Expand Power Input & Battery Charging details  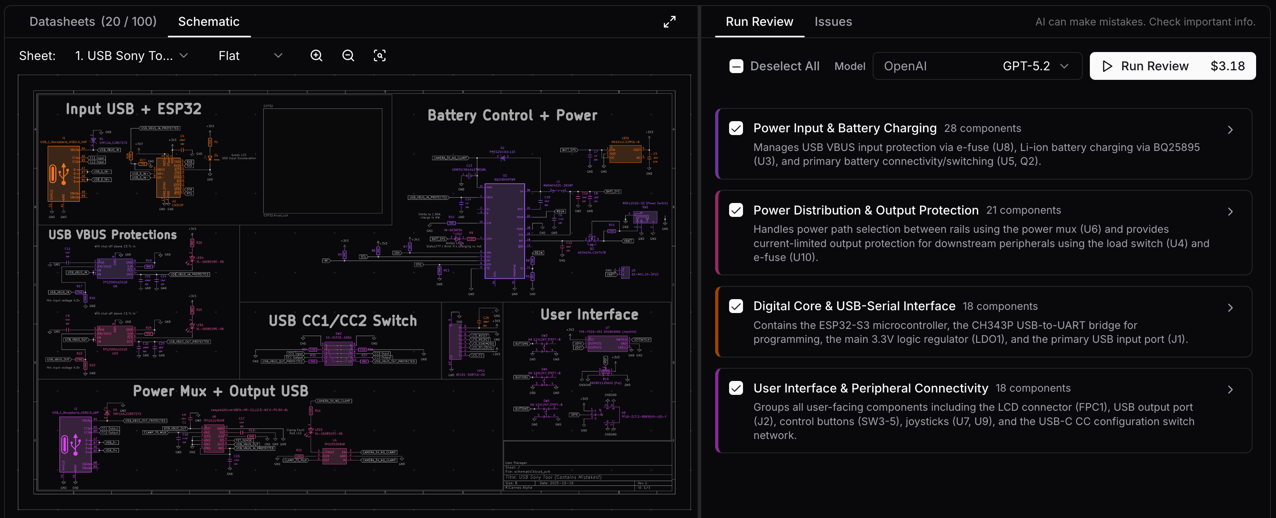click(1230, 129)
